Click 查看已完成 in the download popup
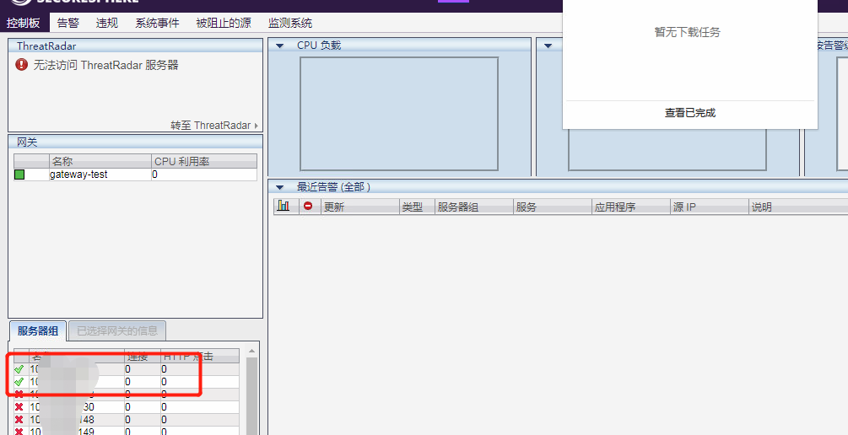848x435 pixels. click(690, 113)
